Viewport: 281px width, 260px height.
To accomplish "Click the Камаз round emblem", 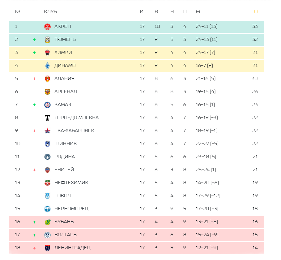I will pos(48,105).
